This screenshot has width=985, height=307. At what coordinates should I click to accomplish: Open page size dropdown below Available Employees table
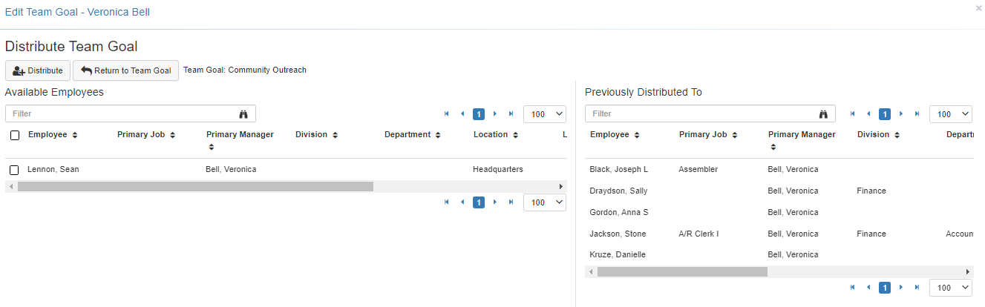coord(545,202)
